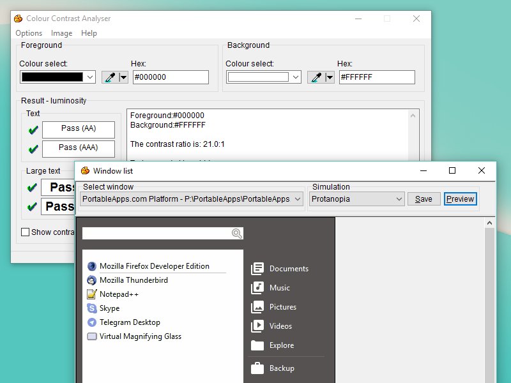This screenshot has width=511, height=383.
Task: Click the green checkmark beside Pass (AAA)
Action: click(x=33, y=149)
